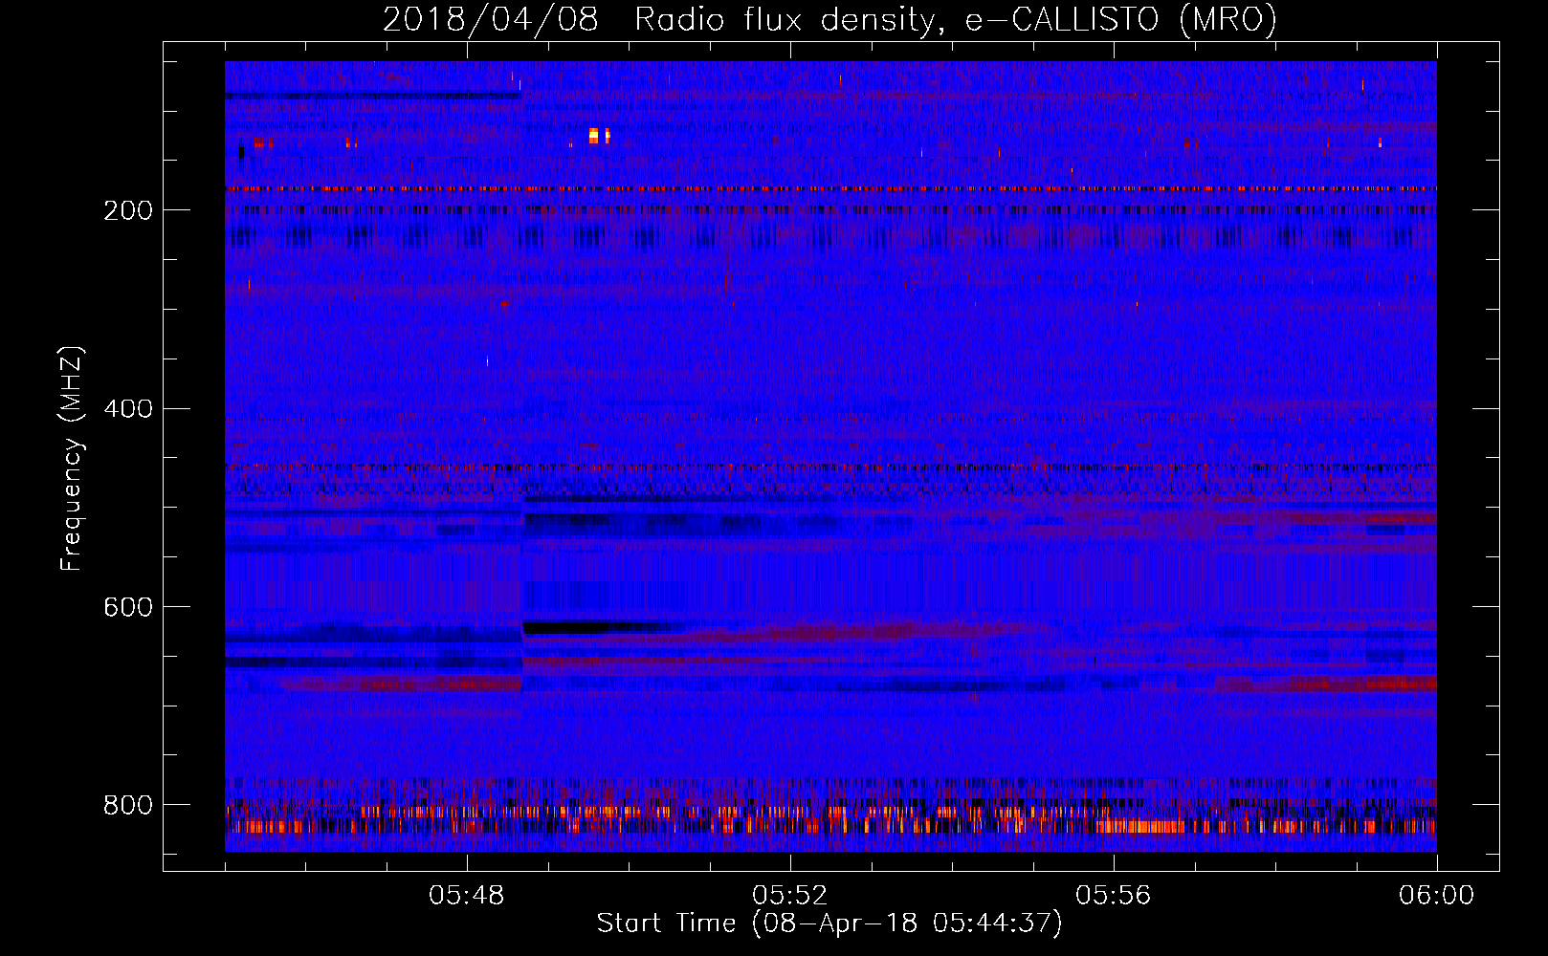1548x956 pixels.
Task: Click the 400 frequency tick label
Action: [128, 409]
